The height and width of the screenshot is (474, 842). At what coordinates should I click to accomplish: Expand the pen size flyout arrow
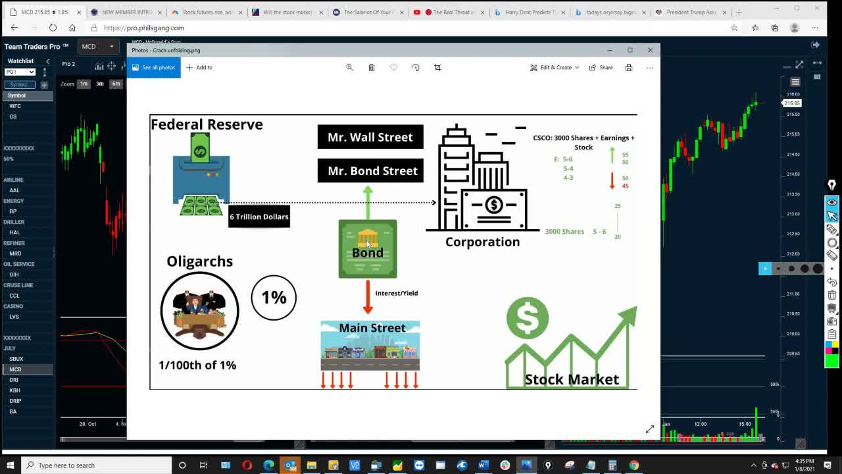[x=765, y=269]
